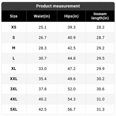Select the S size row label

(14, 38)
